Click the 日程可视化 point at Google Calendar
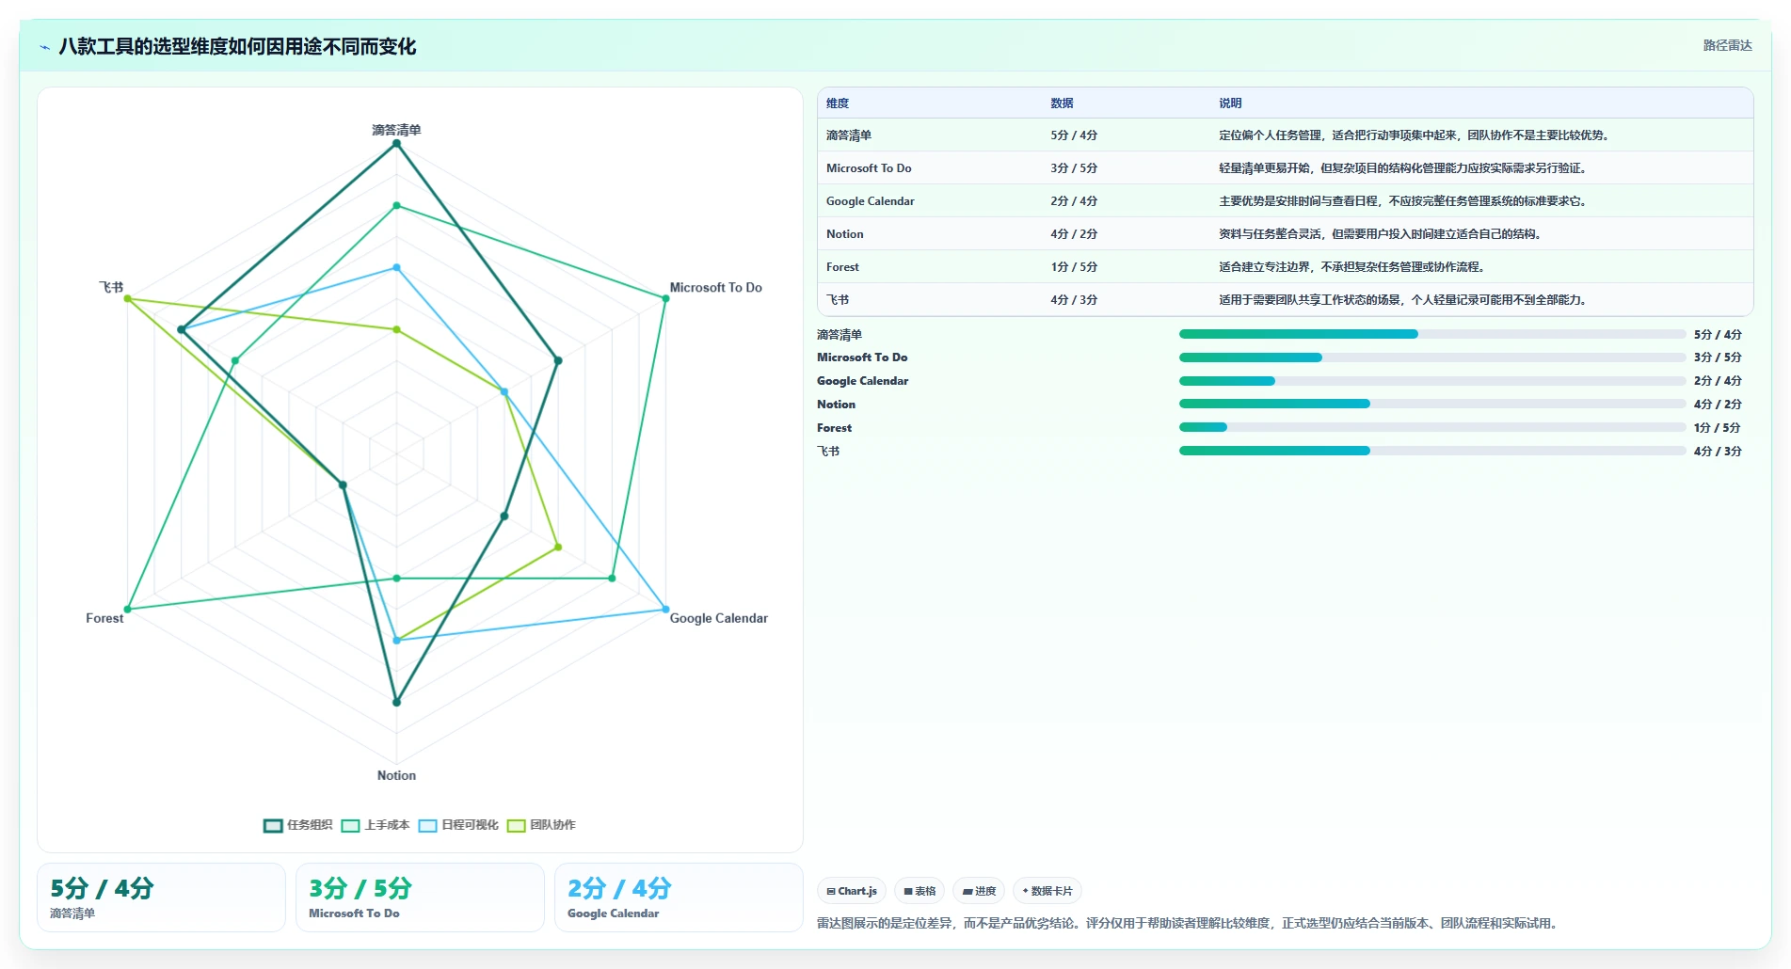The width and height of the screenshot is (1791, 969). coord(665,609)
